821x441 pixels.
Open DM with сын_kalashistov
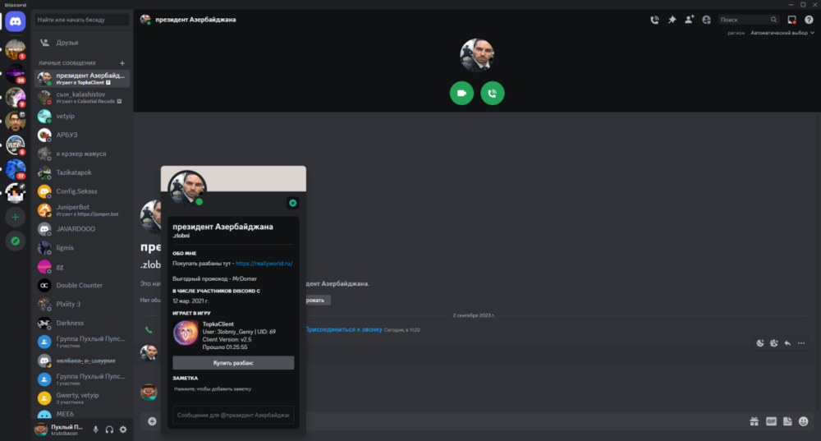pyautogui.click(x=81, y=97)
